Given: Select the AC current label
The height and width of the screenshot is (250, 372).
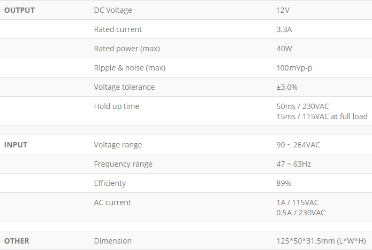Looking at the screenshot, I should click(112, 202).
